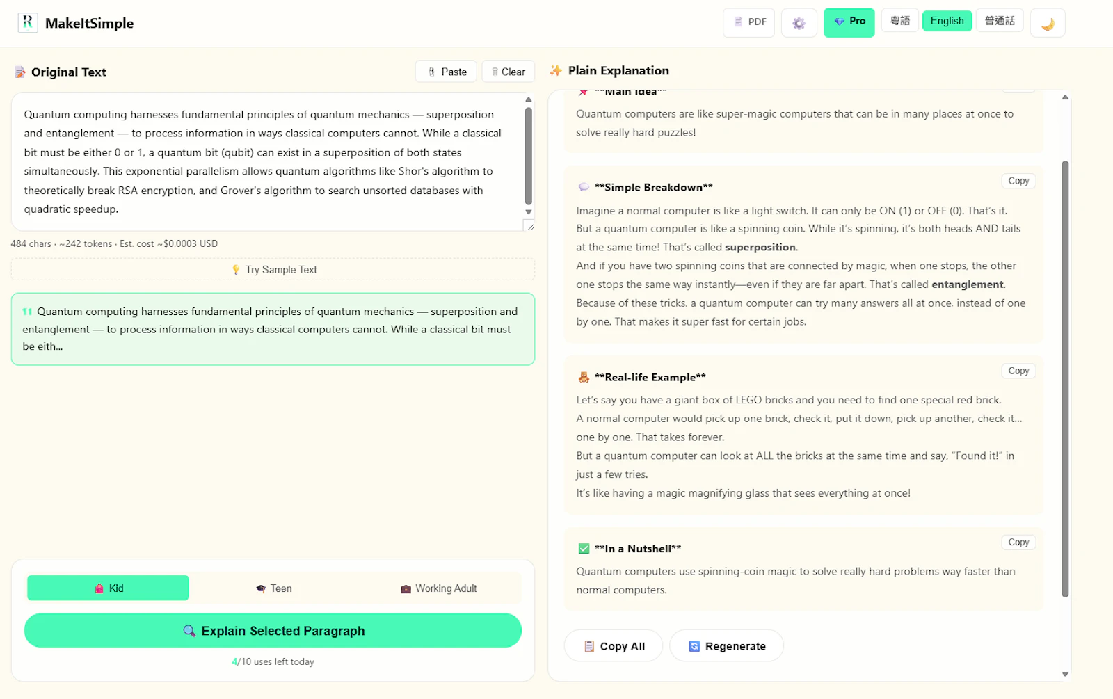Click the Original Text heading
The width and height of the screenshot is (1113, 699).
tap(69, 72)
